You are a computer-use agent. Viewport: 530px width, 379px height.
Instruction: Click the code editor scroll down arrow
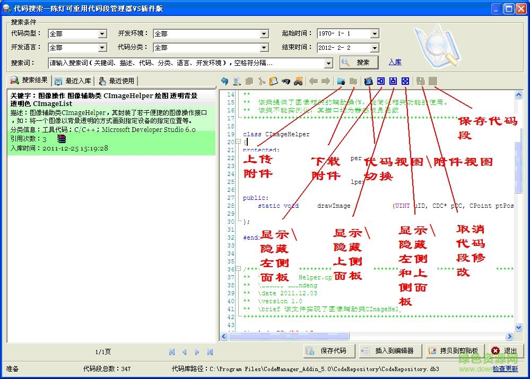click(x=518, y=327)
